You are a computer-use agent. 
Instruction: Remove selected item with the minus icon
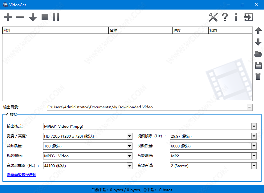coord(20,17)
